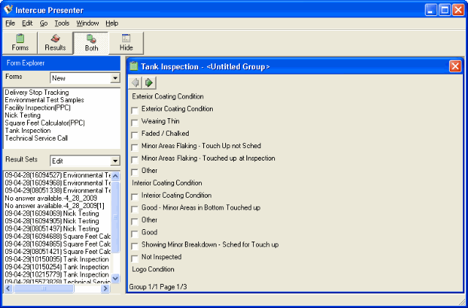Select result 09-04-28(16094688) Square Feet Calc

click(x=57, y=236)
